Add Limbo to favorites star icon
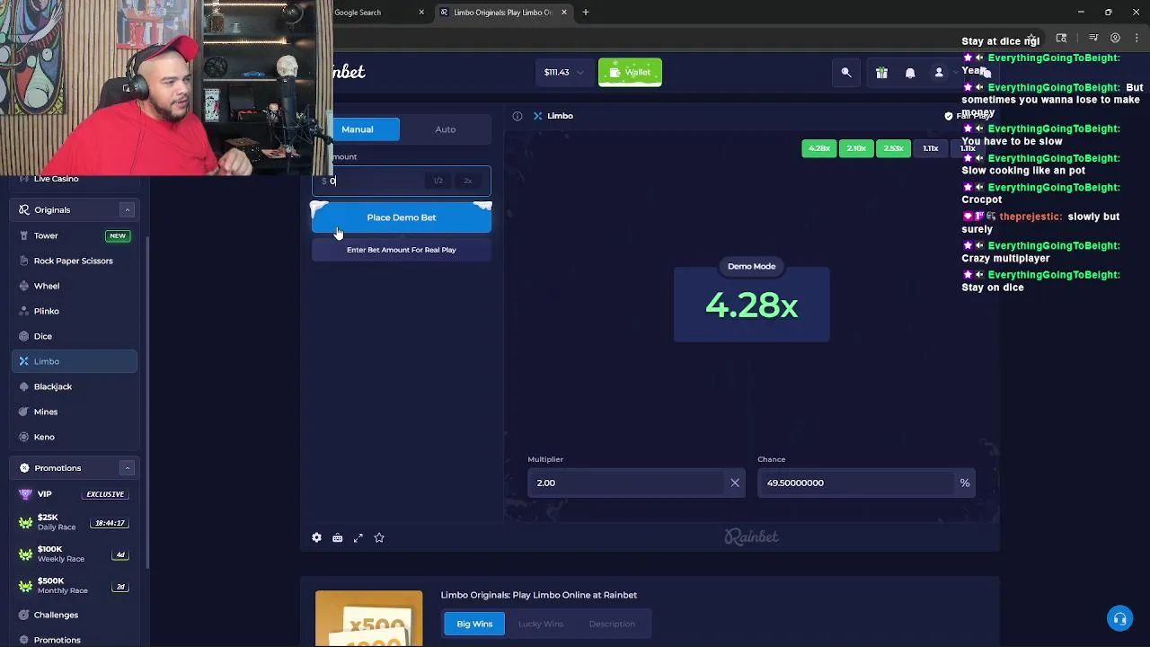1150x647 pixels. tap(379, 537)
